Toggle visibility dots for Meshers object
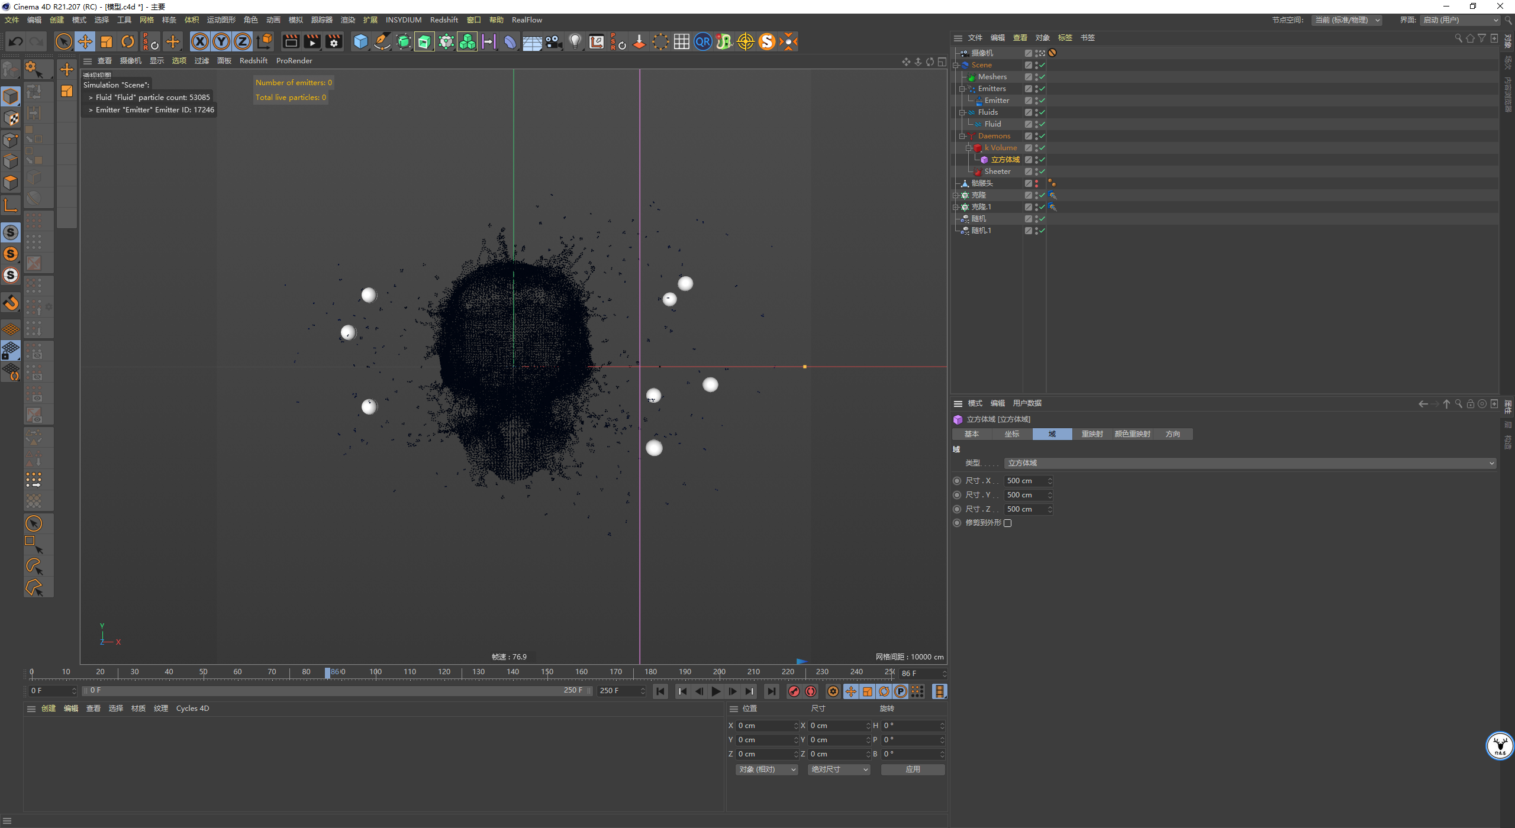 (1036, 77)
